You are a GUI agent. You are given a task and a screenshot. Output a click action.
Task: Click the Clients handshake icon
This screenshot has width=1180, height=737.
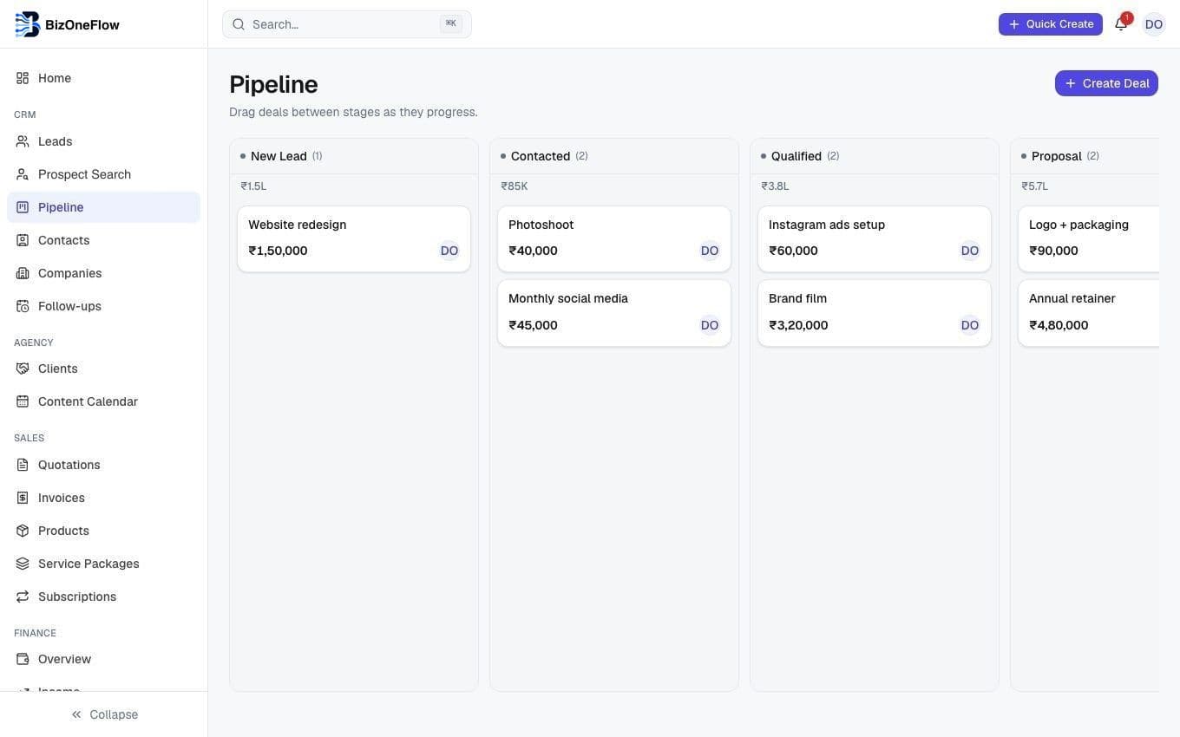pyautogui.click(x=23, y=368)
